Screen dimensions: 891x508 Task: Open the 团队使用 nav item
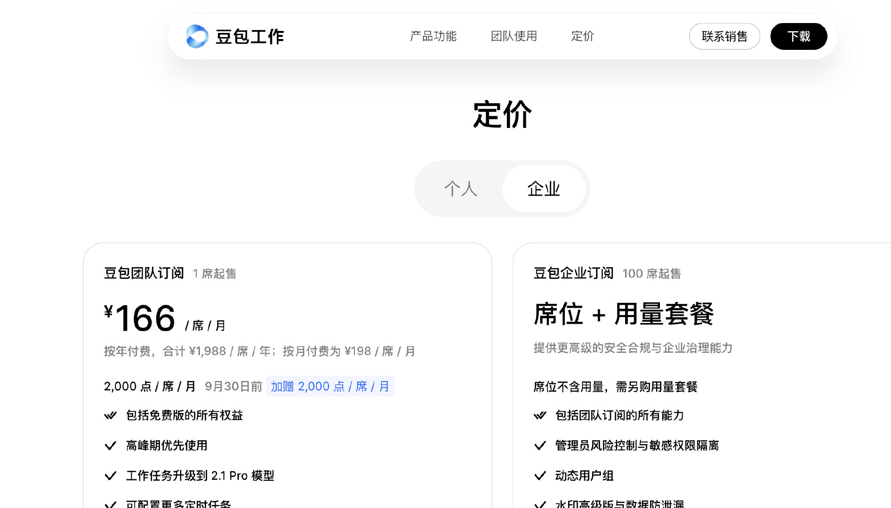(x=514, y=36)
